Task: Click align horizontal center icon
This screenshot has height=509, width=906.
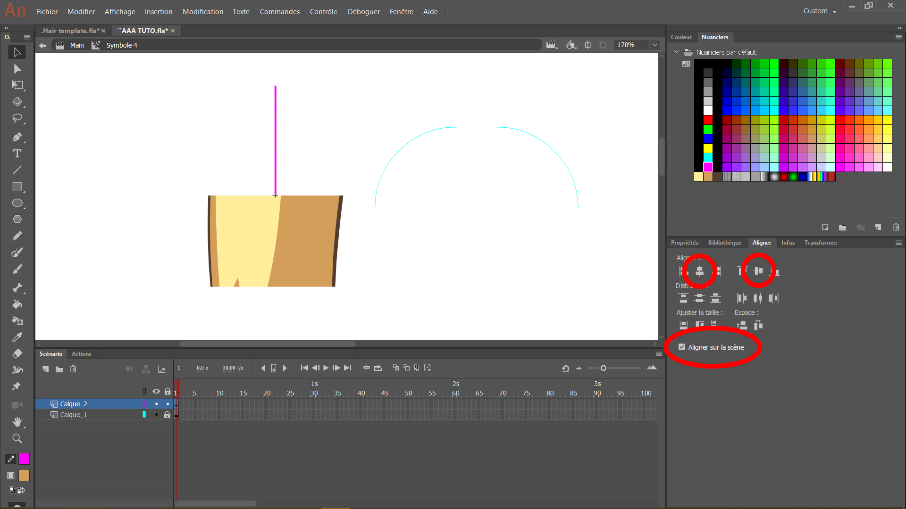Action: 700,271
